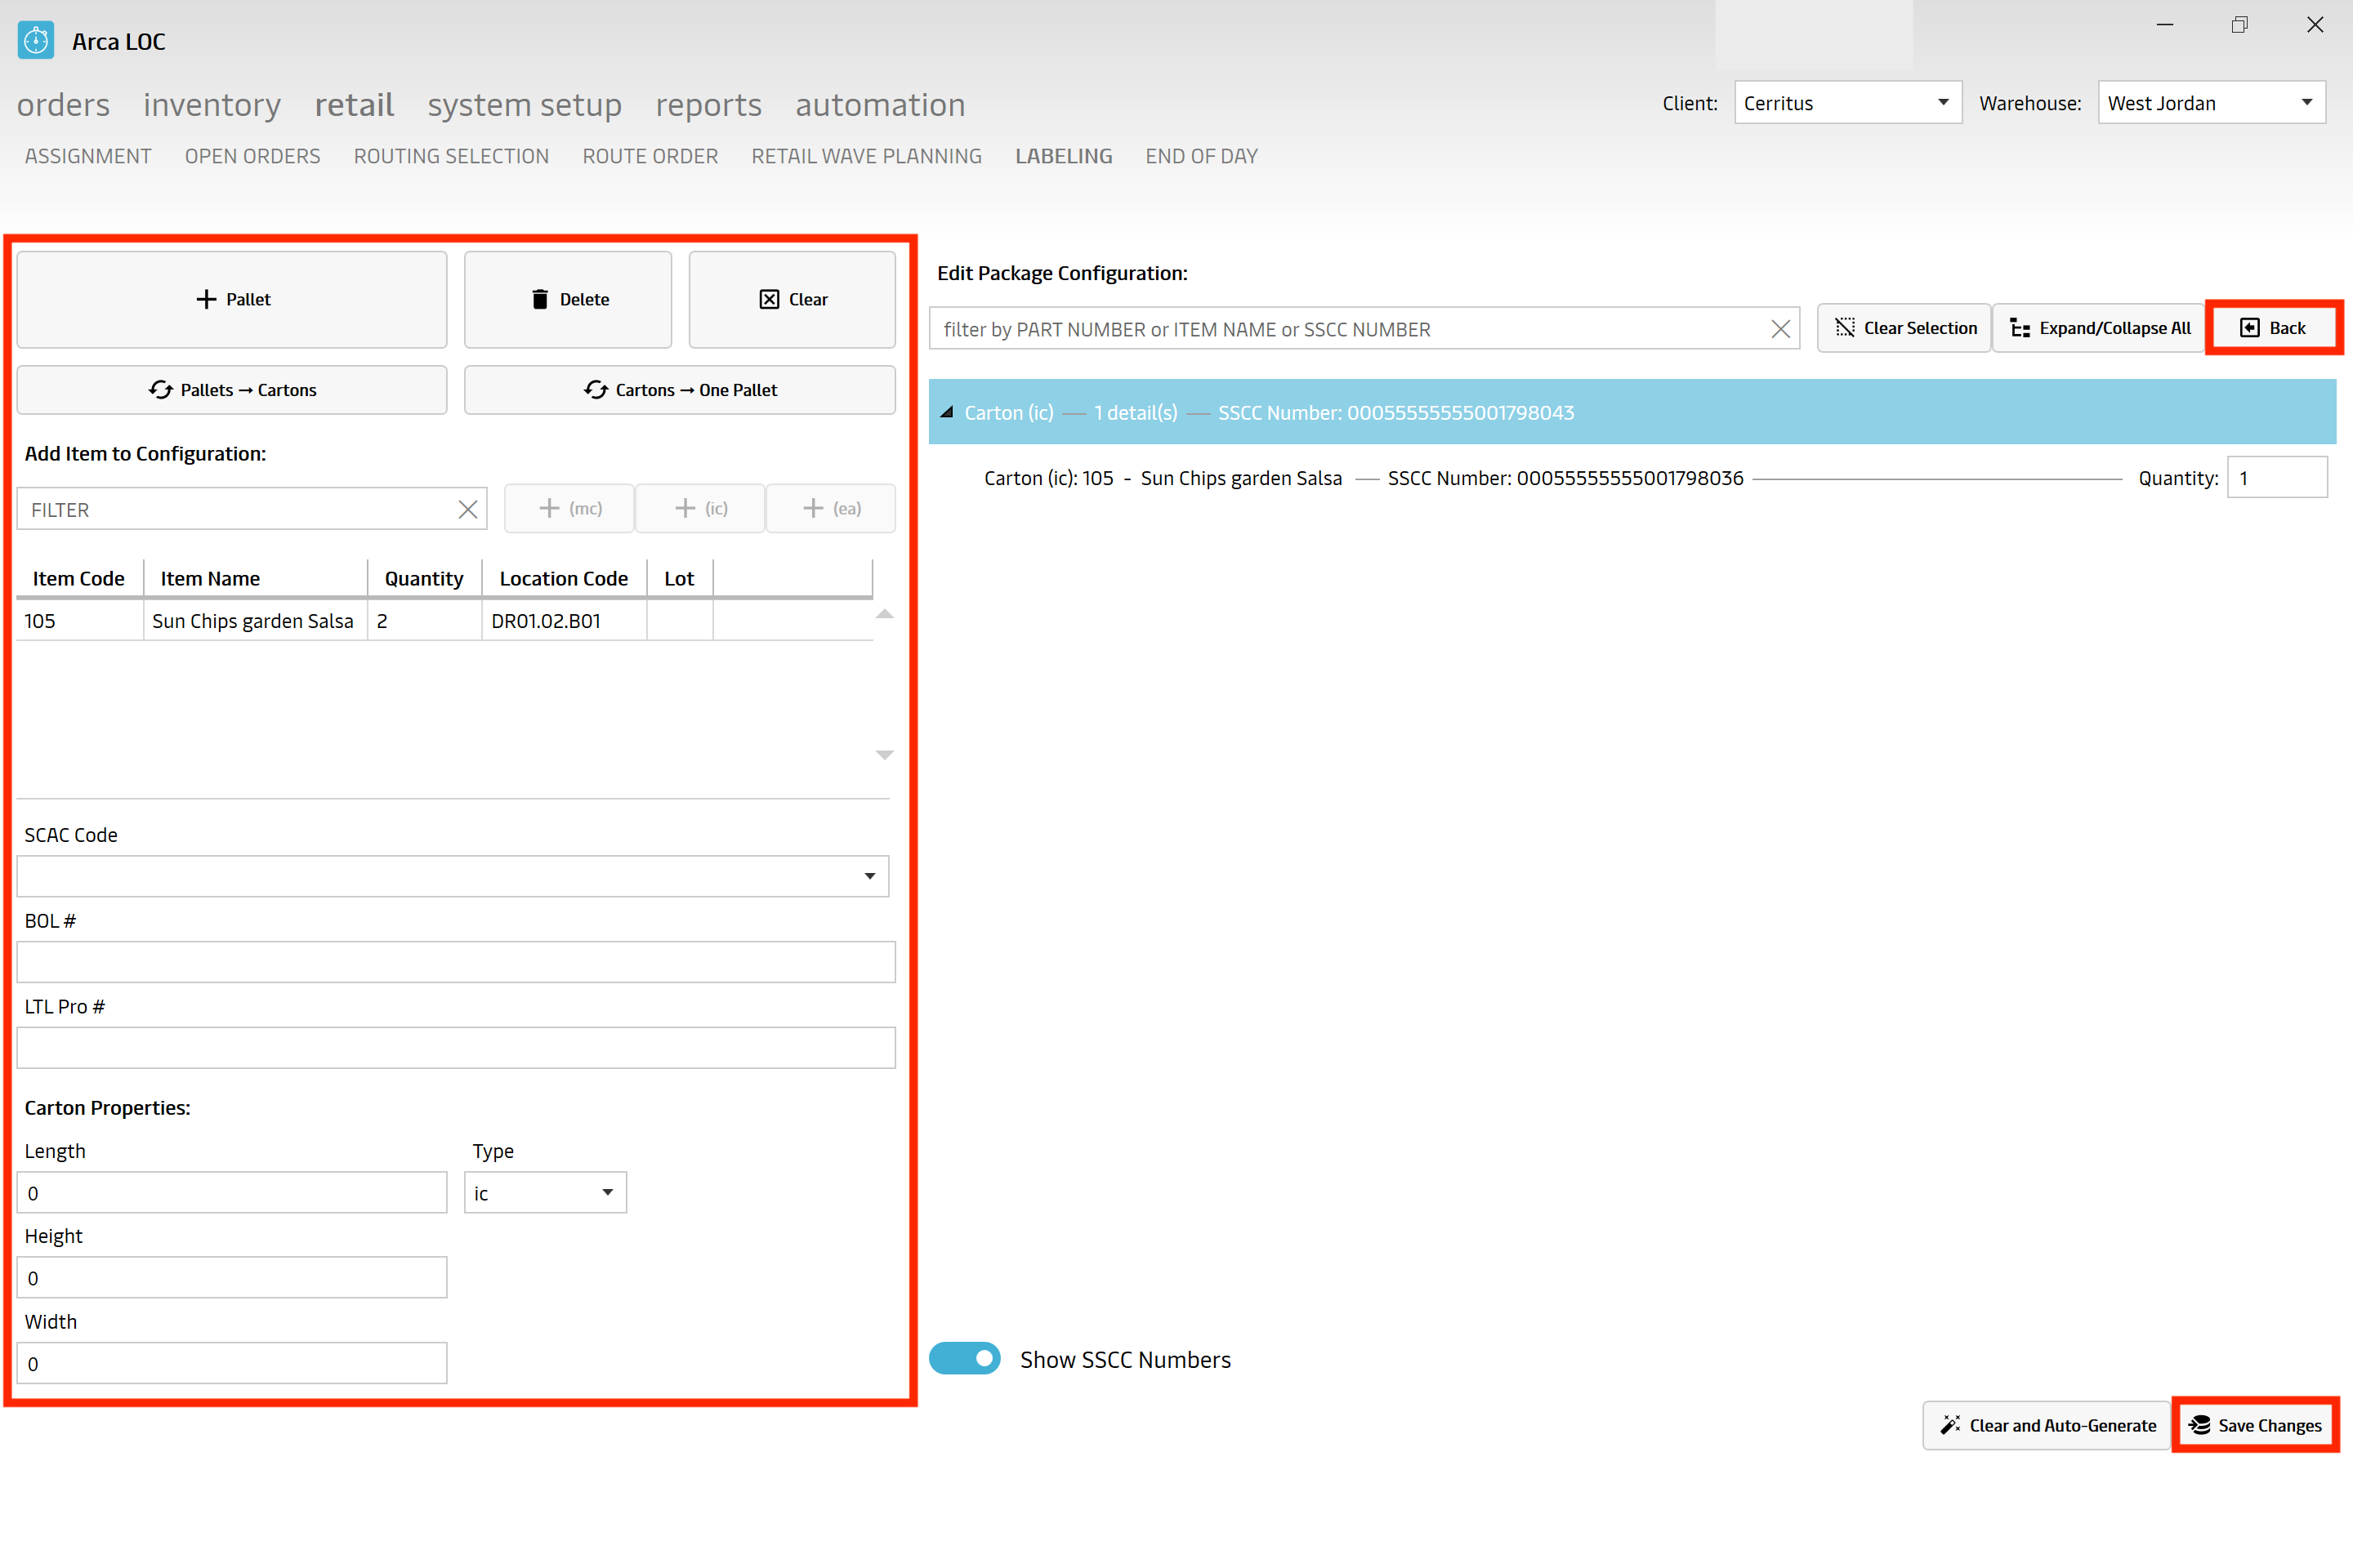Click the Arca LOC app logo icon
Screen dimensions: 2353x1568
[x=36, y=41]
